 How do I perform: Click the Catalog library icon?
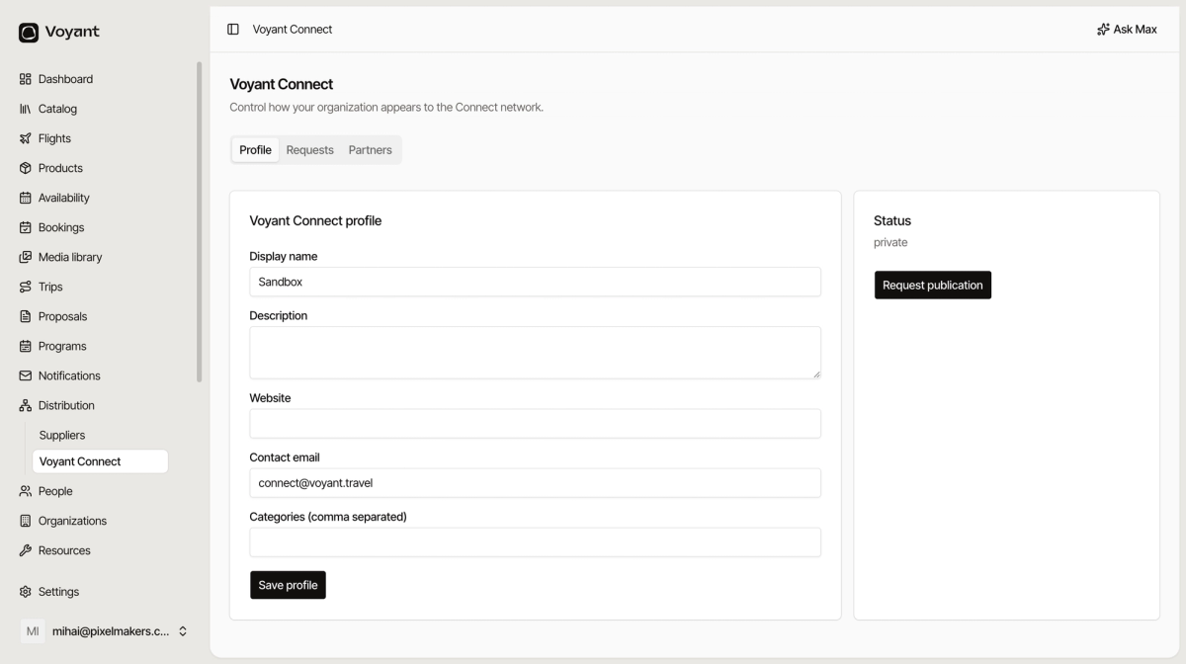(26, 109)
